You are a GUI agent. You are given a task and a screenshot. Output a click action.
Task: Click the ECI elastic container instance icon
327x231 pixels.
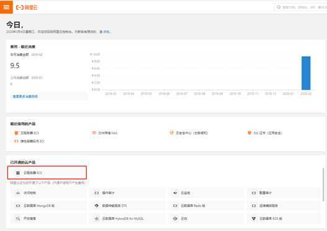(x=16, y=141)
